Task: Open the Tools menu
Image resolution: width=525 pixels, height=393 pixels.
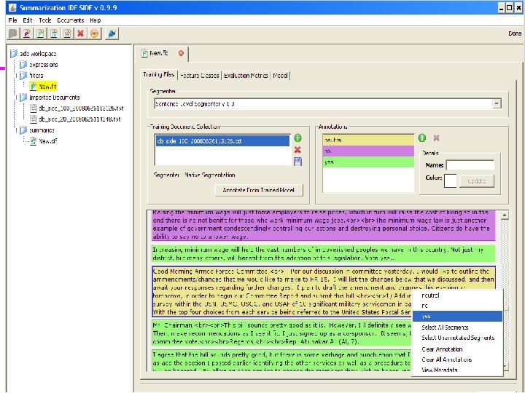Action: coord(45,20)
